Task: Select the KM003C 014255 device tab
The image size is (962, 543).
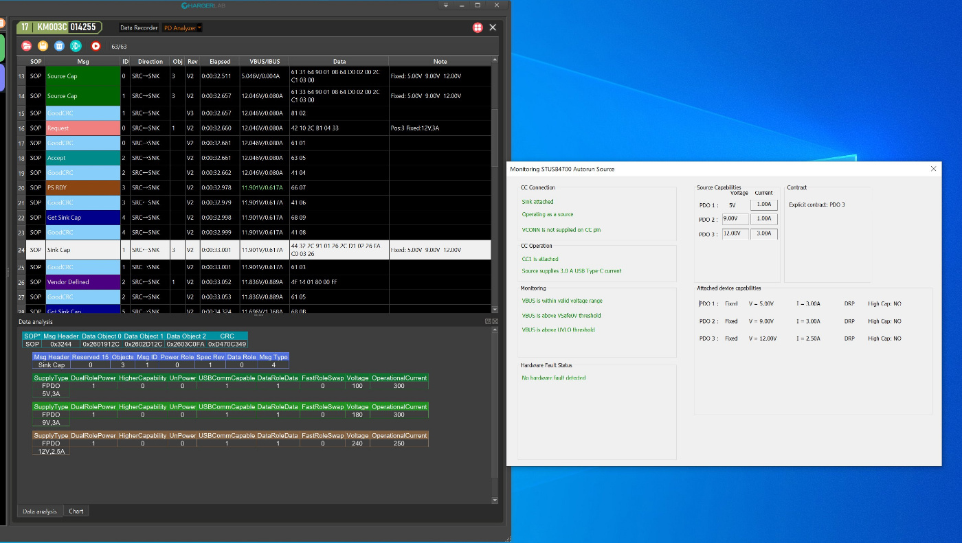Action: pyautogui.click(x=59, y=27)
